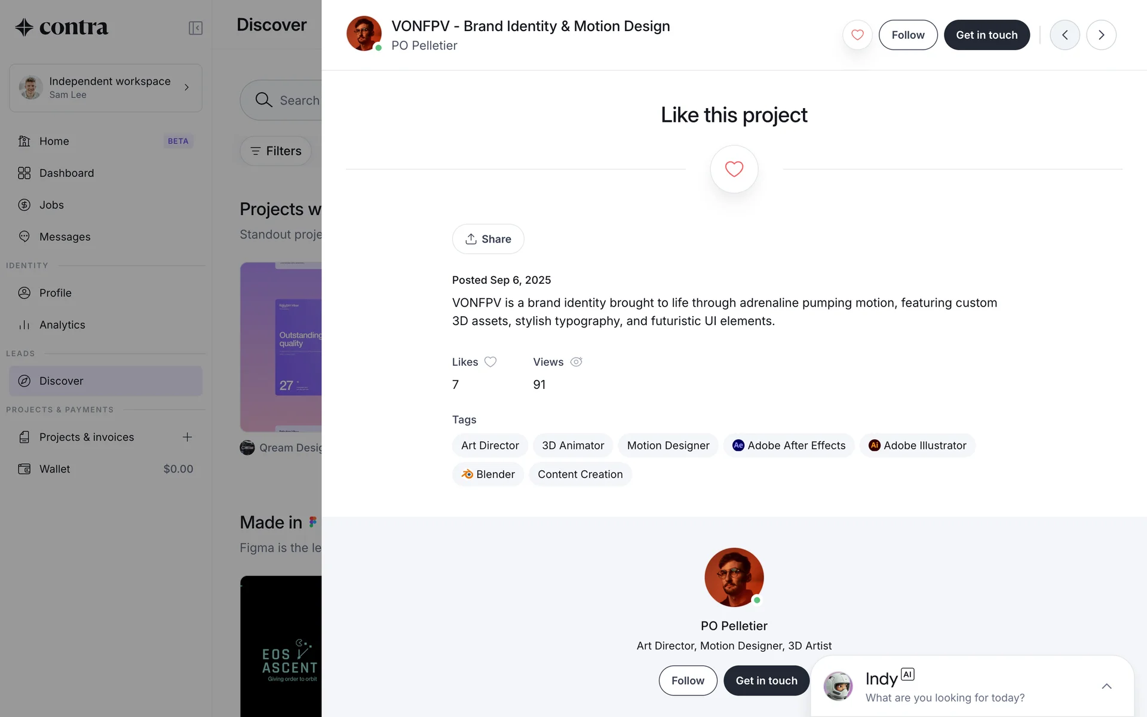Viewport: 1147px width, 717px height.
Task: Open Wallet in sidebar
Action: click(x=54, y=469)
